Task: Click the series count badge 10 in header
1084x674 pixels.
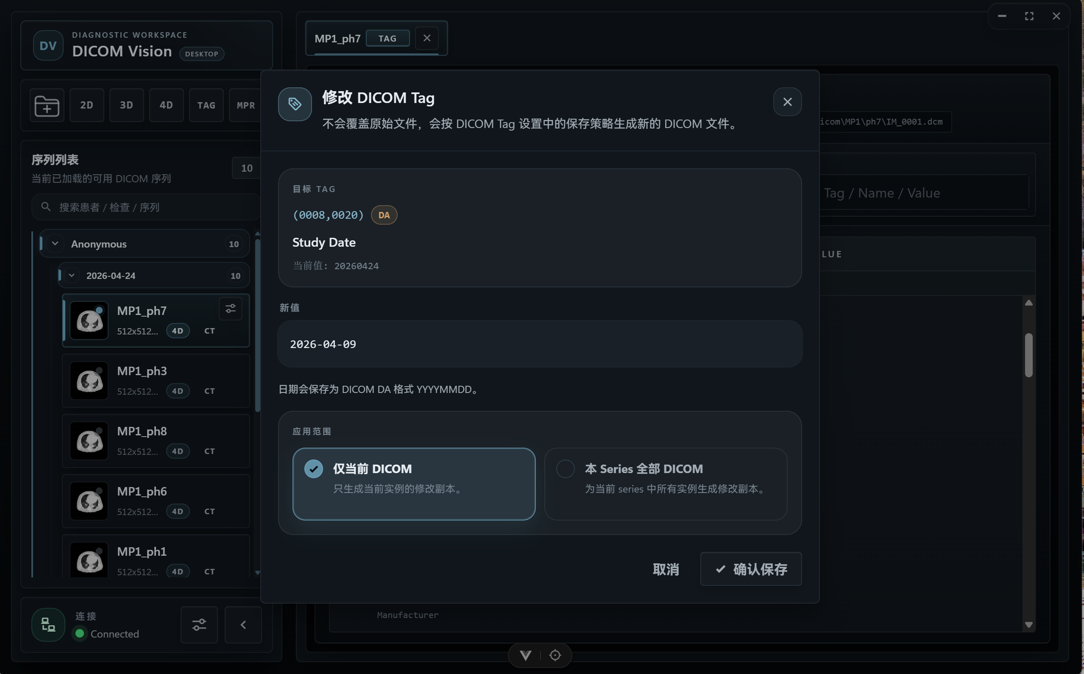Action: tap(246, 168)
